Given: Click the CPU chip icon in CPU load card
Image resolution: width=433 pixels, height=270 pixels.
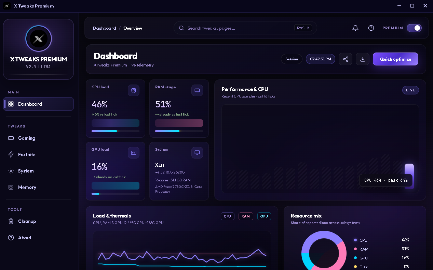Looking at the screenshot, I should (x=134, y=90).
